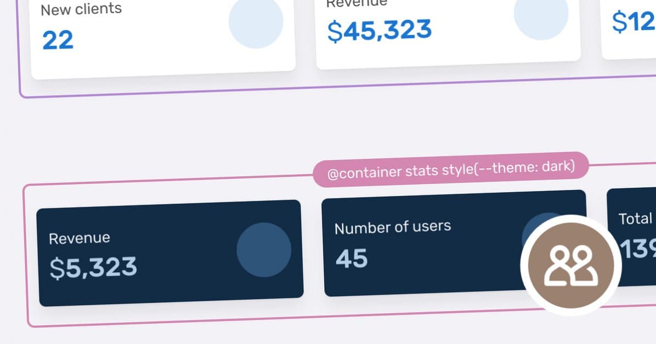This screenshot has width=656, height=344.
Task: Click the cropped Revenue heading above $45,323
Action: pos(357,3)
